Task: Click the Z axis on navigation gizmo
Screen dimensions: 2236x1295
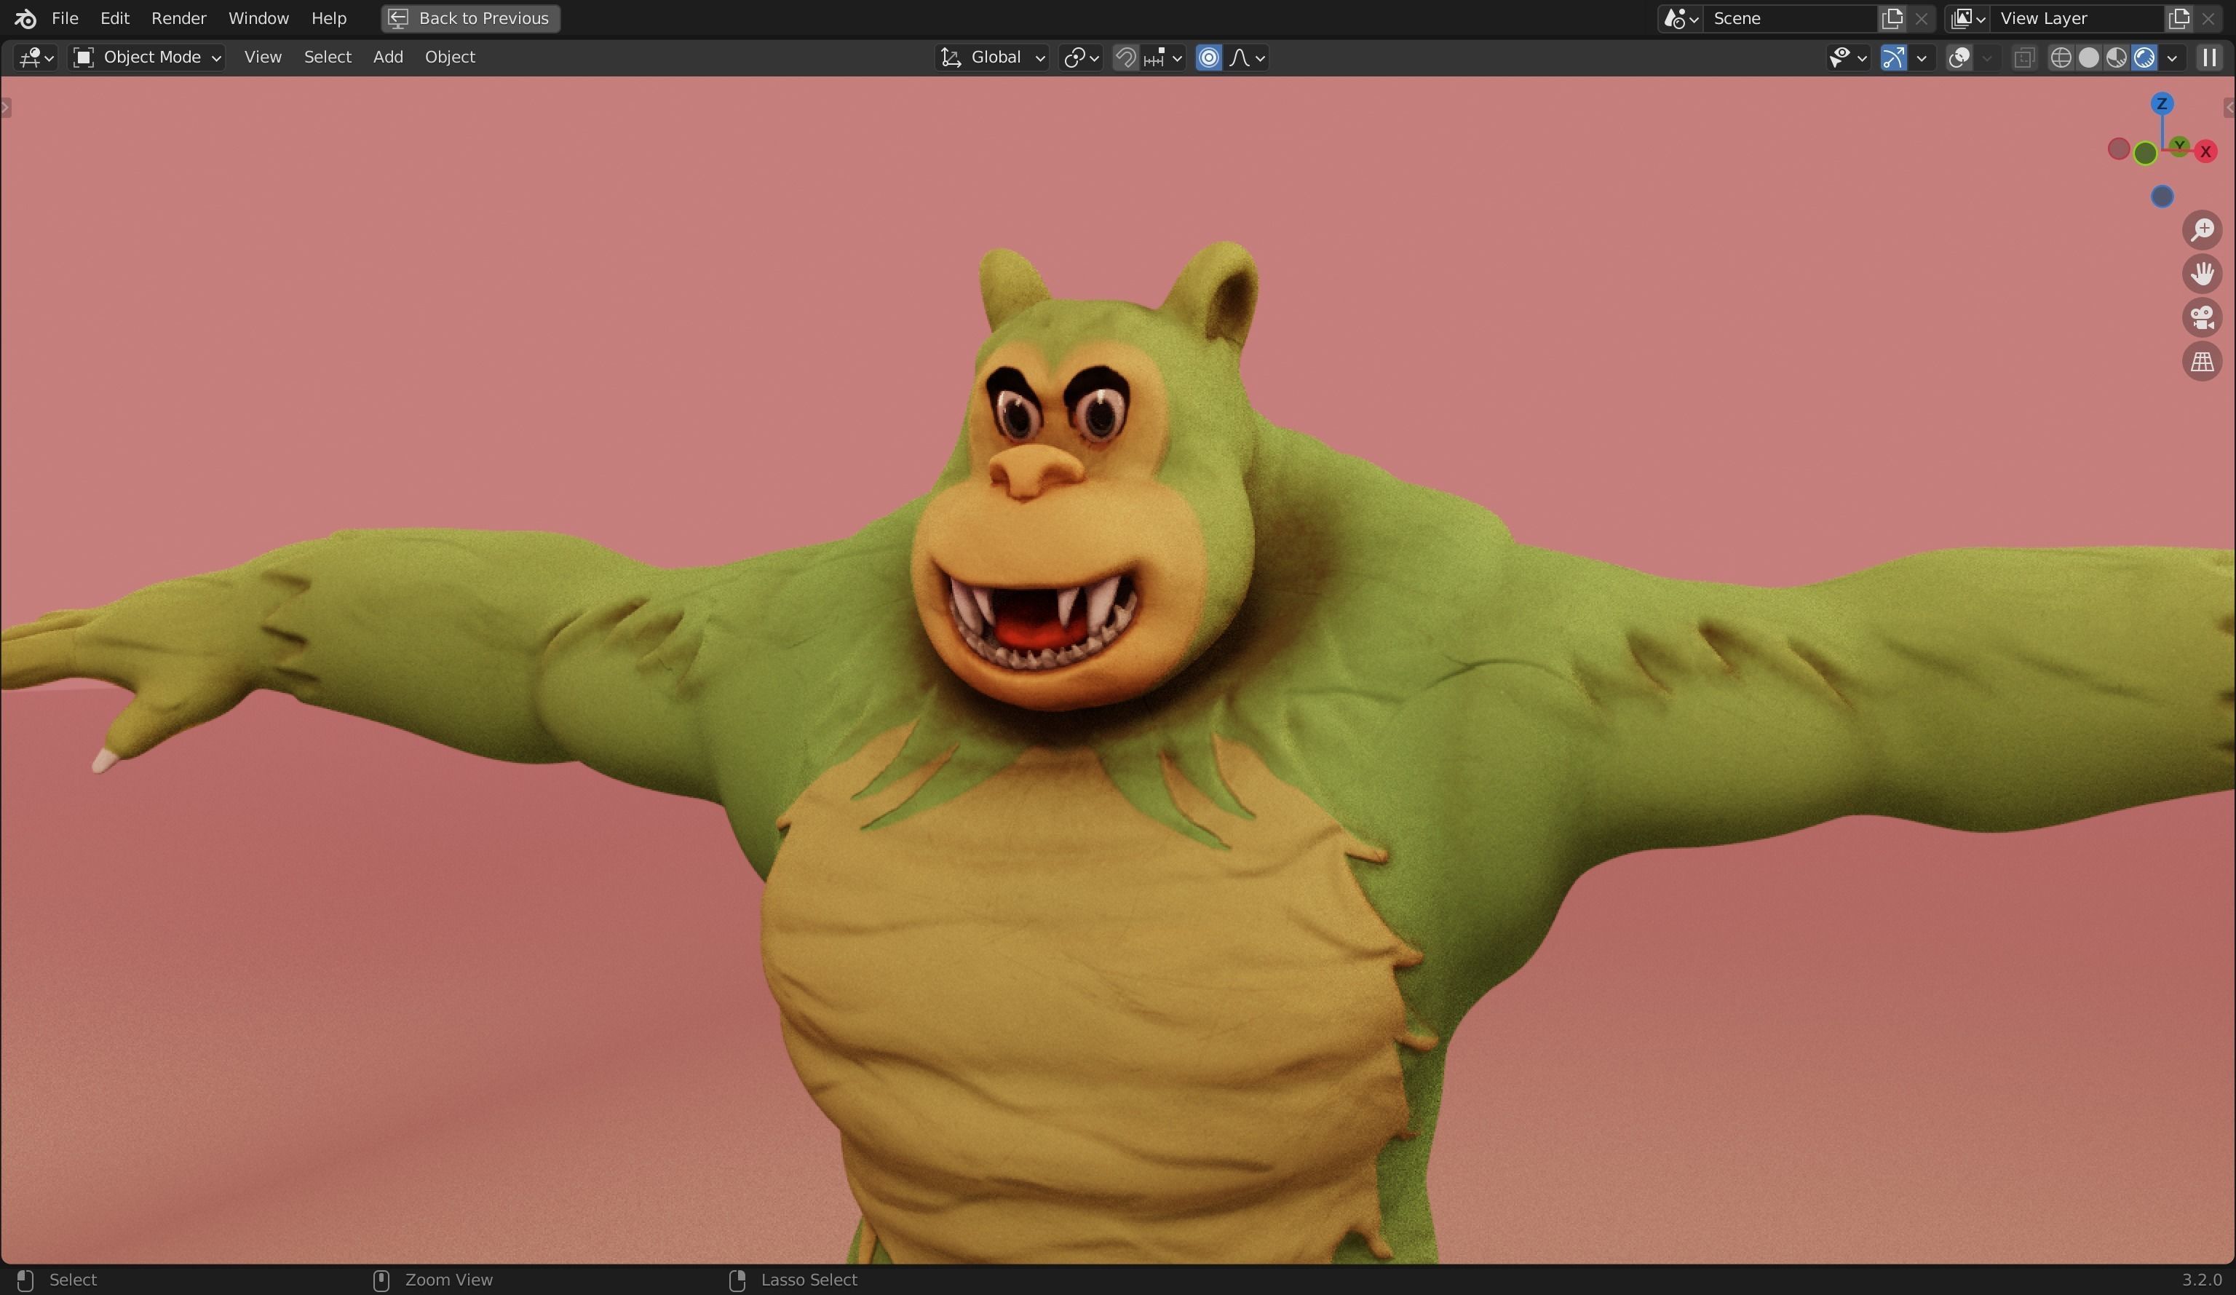Action: coord(2162,104)
